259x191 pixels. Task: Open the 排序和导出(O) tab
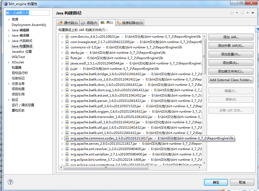130,23
